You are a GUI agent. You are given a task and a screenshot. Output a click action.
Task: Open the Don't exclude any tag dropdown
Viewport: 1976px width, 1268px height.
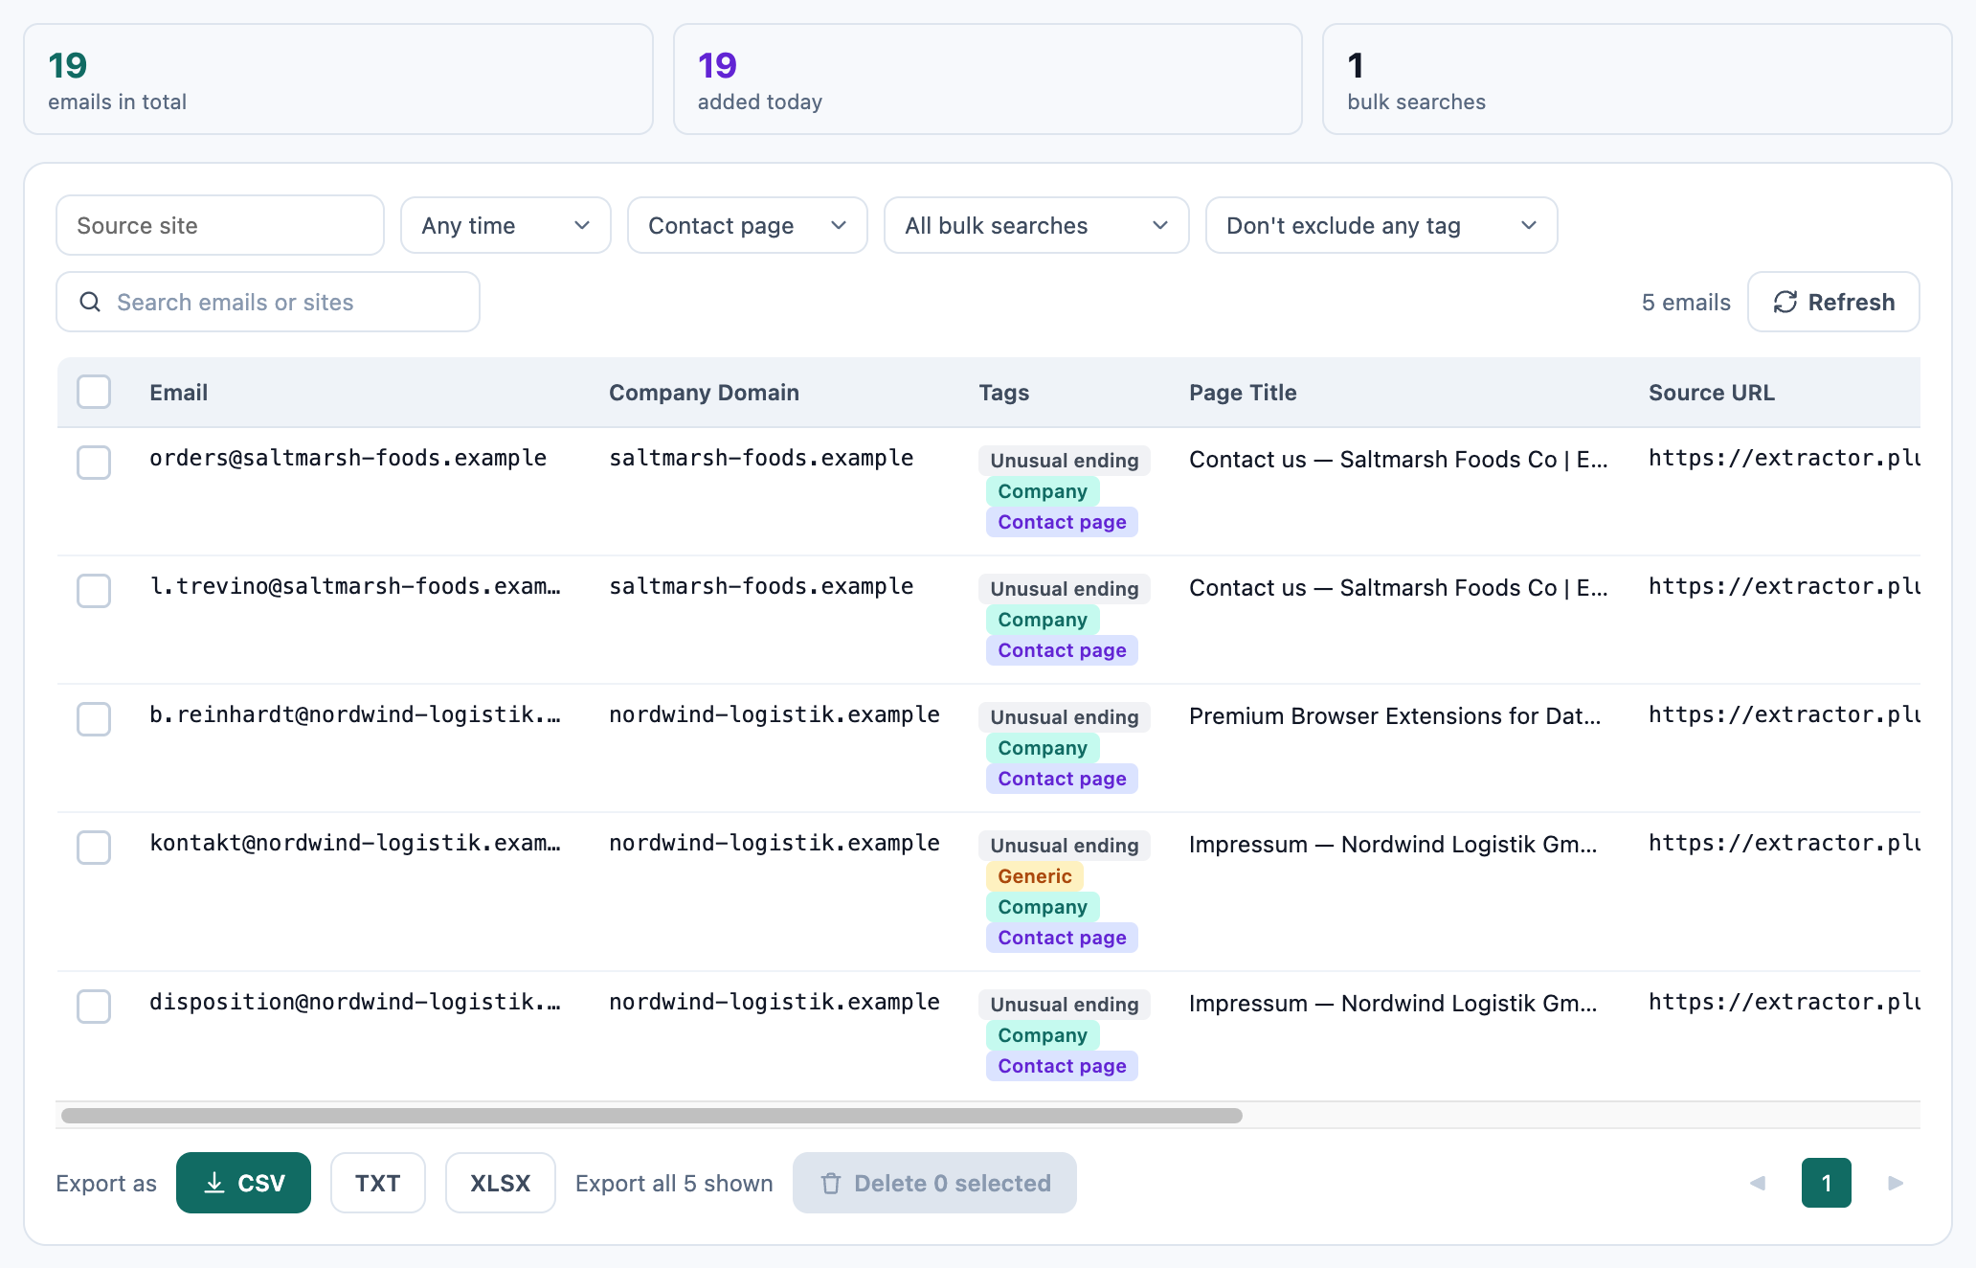click(x=1381, y=225)
